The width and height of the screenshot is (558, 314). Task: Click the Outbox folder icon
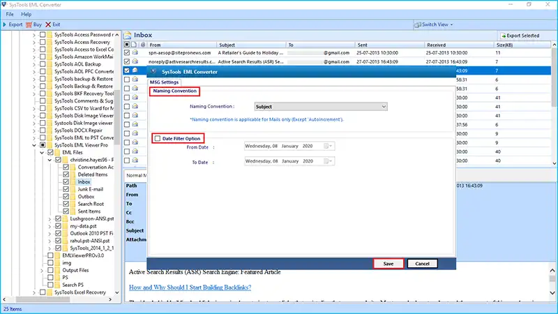click(73, 197)
